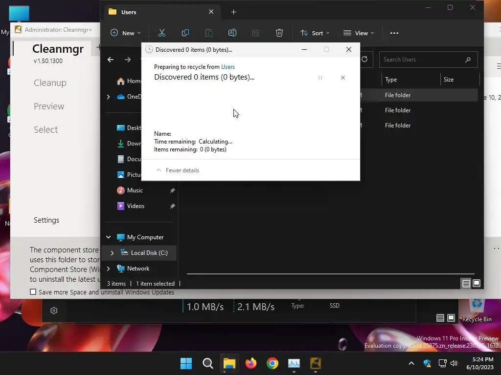Open the Preview section in Cleanmgr+

pos(49,106)
